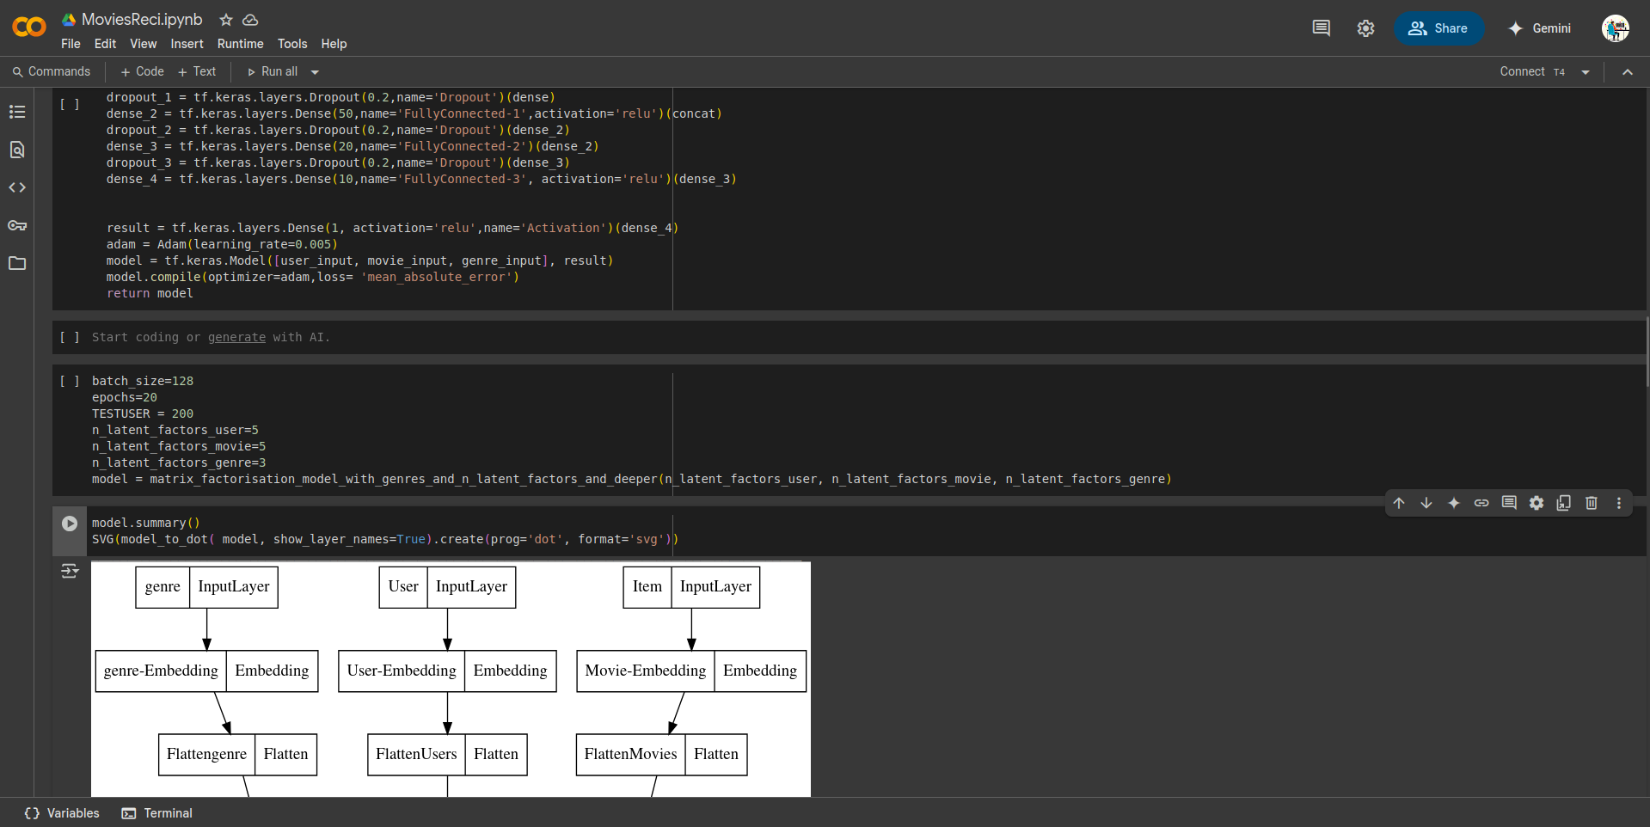Viewport: 1650px width, 827px height.
Task: Open the Runtime menu
Action: (x=240, y=44)
